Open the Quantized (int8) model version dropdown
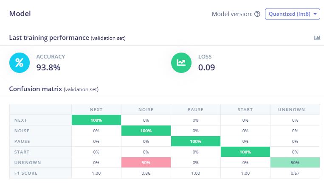 point(292,14)
